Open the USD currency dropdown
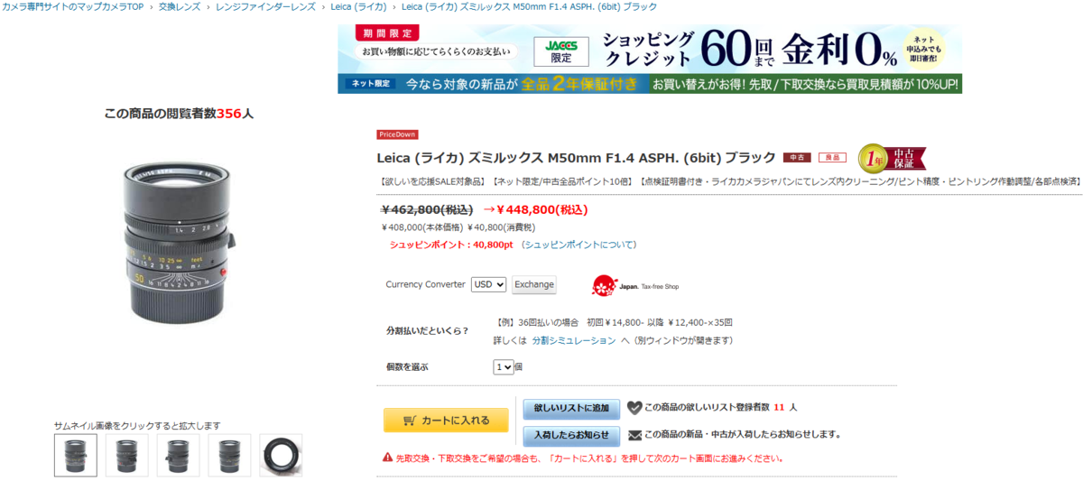Screen dimensions: 1083x481 pos(488,284)
